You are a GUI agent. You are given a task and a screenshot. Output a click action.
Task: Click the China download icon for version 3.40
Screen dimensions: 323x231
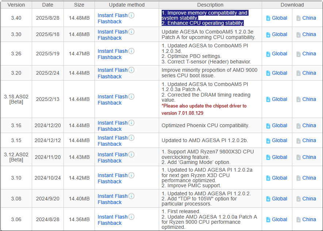click(299, 18)
